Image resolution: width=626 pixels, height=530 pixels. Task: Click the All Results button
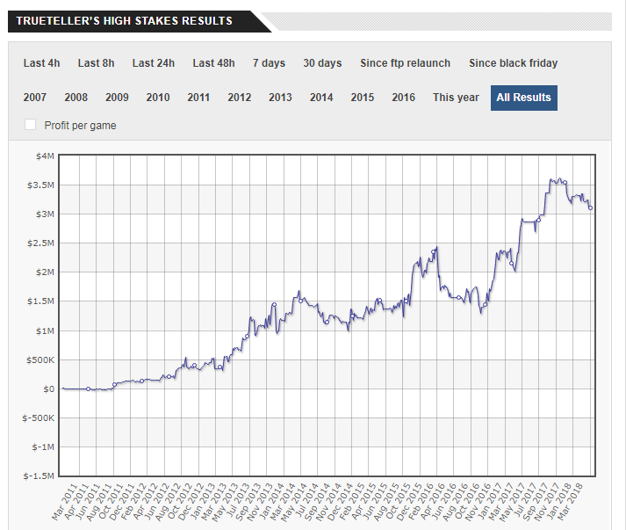(x=523, y=98)
